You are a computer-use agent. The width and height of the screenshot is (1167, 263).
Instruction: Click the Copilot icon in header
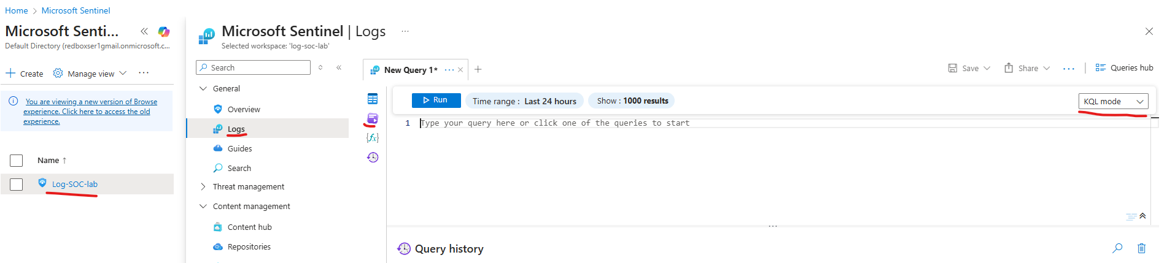pyautogui.click(x=164, y=31)
